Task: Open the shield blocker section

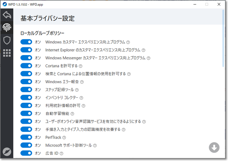Action: pyautogui.click(x=7, y=40)
